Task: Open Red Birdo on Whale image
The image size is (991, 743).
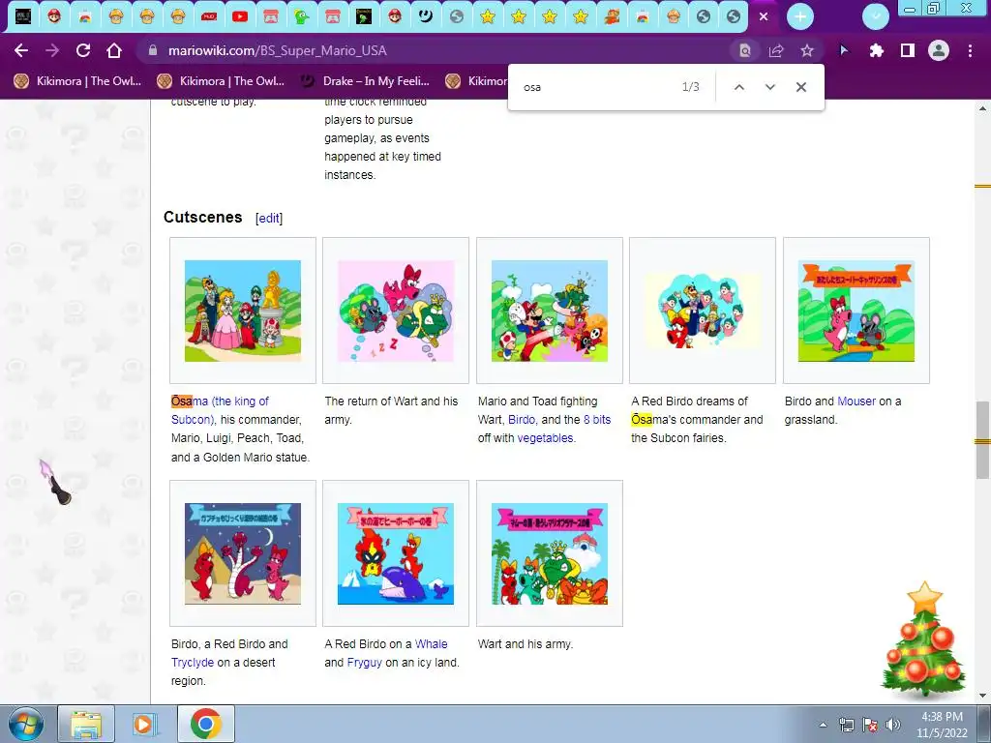Action: click(396, 553)
